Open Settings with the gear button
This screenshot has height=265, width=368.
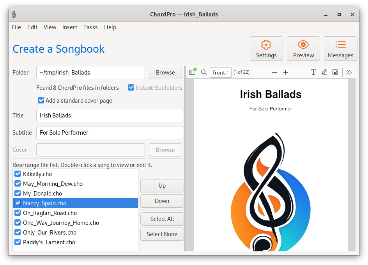266,49
